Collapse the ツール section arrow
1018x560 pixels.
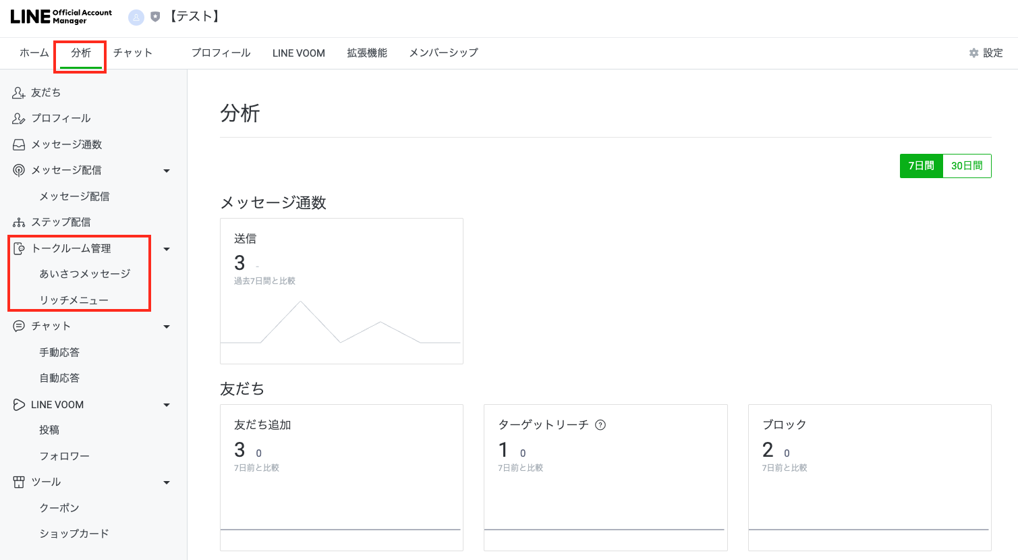(x=167, y=483)
